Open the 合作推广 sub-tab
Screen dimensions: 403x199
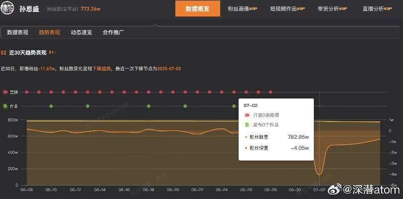[x=113, y=32]
